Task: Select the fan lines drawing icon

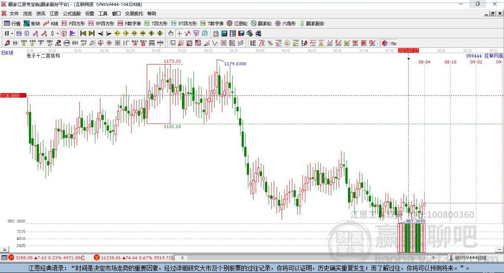Action: tap(181, 43)
